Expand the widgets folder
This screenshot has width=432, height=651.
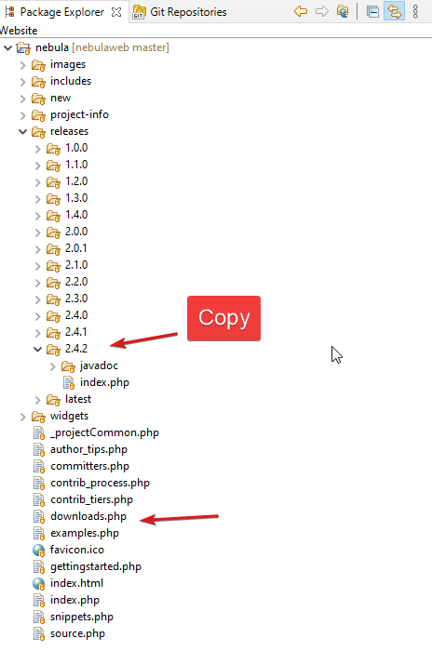point(22,417)
